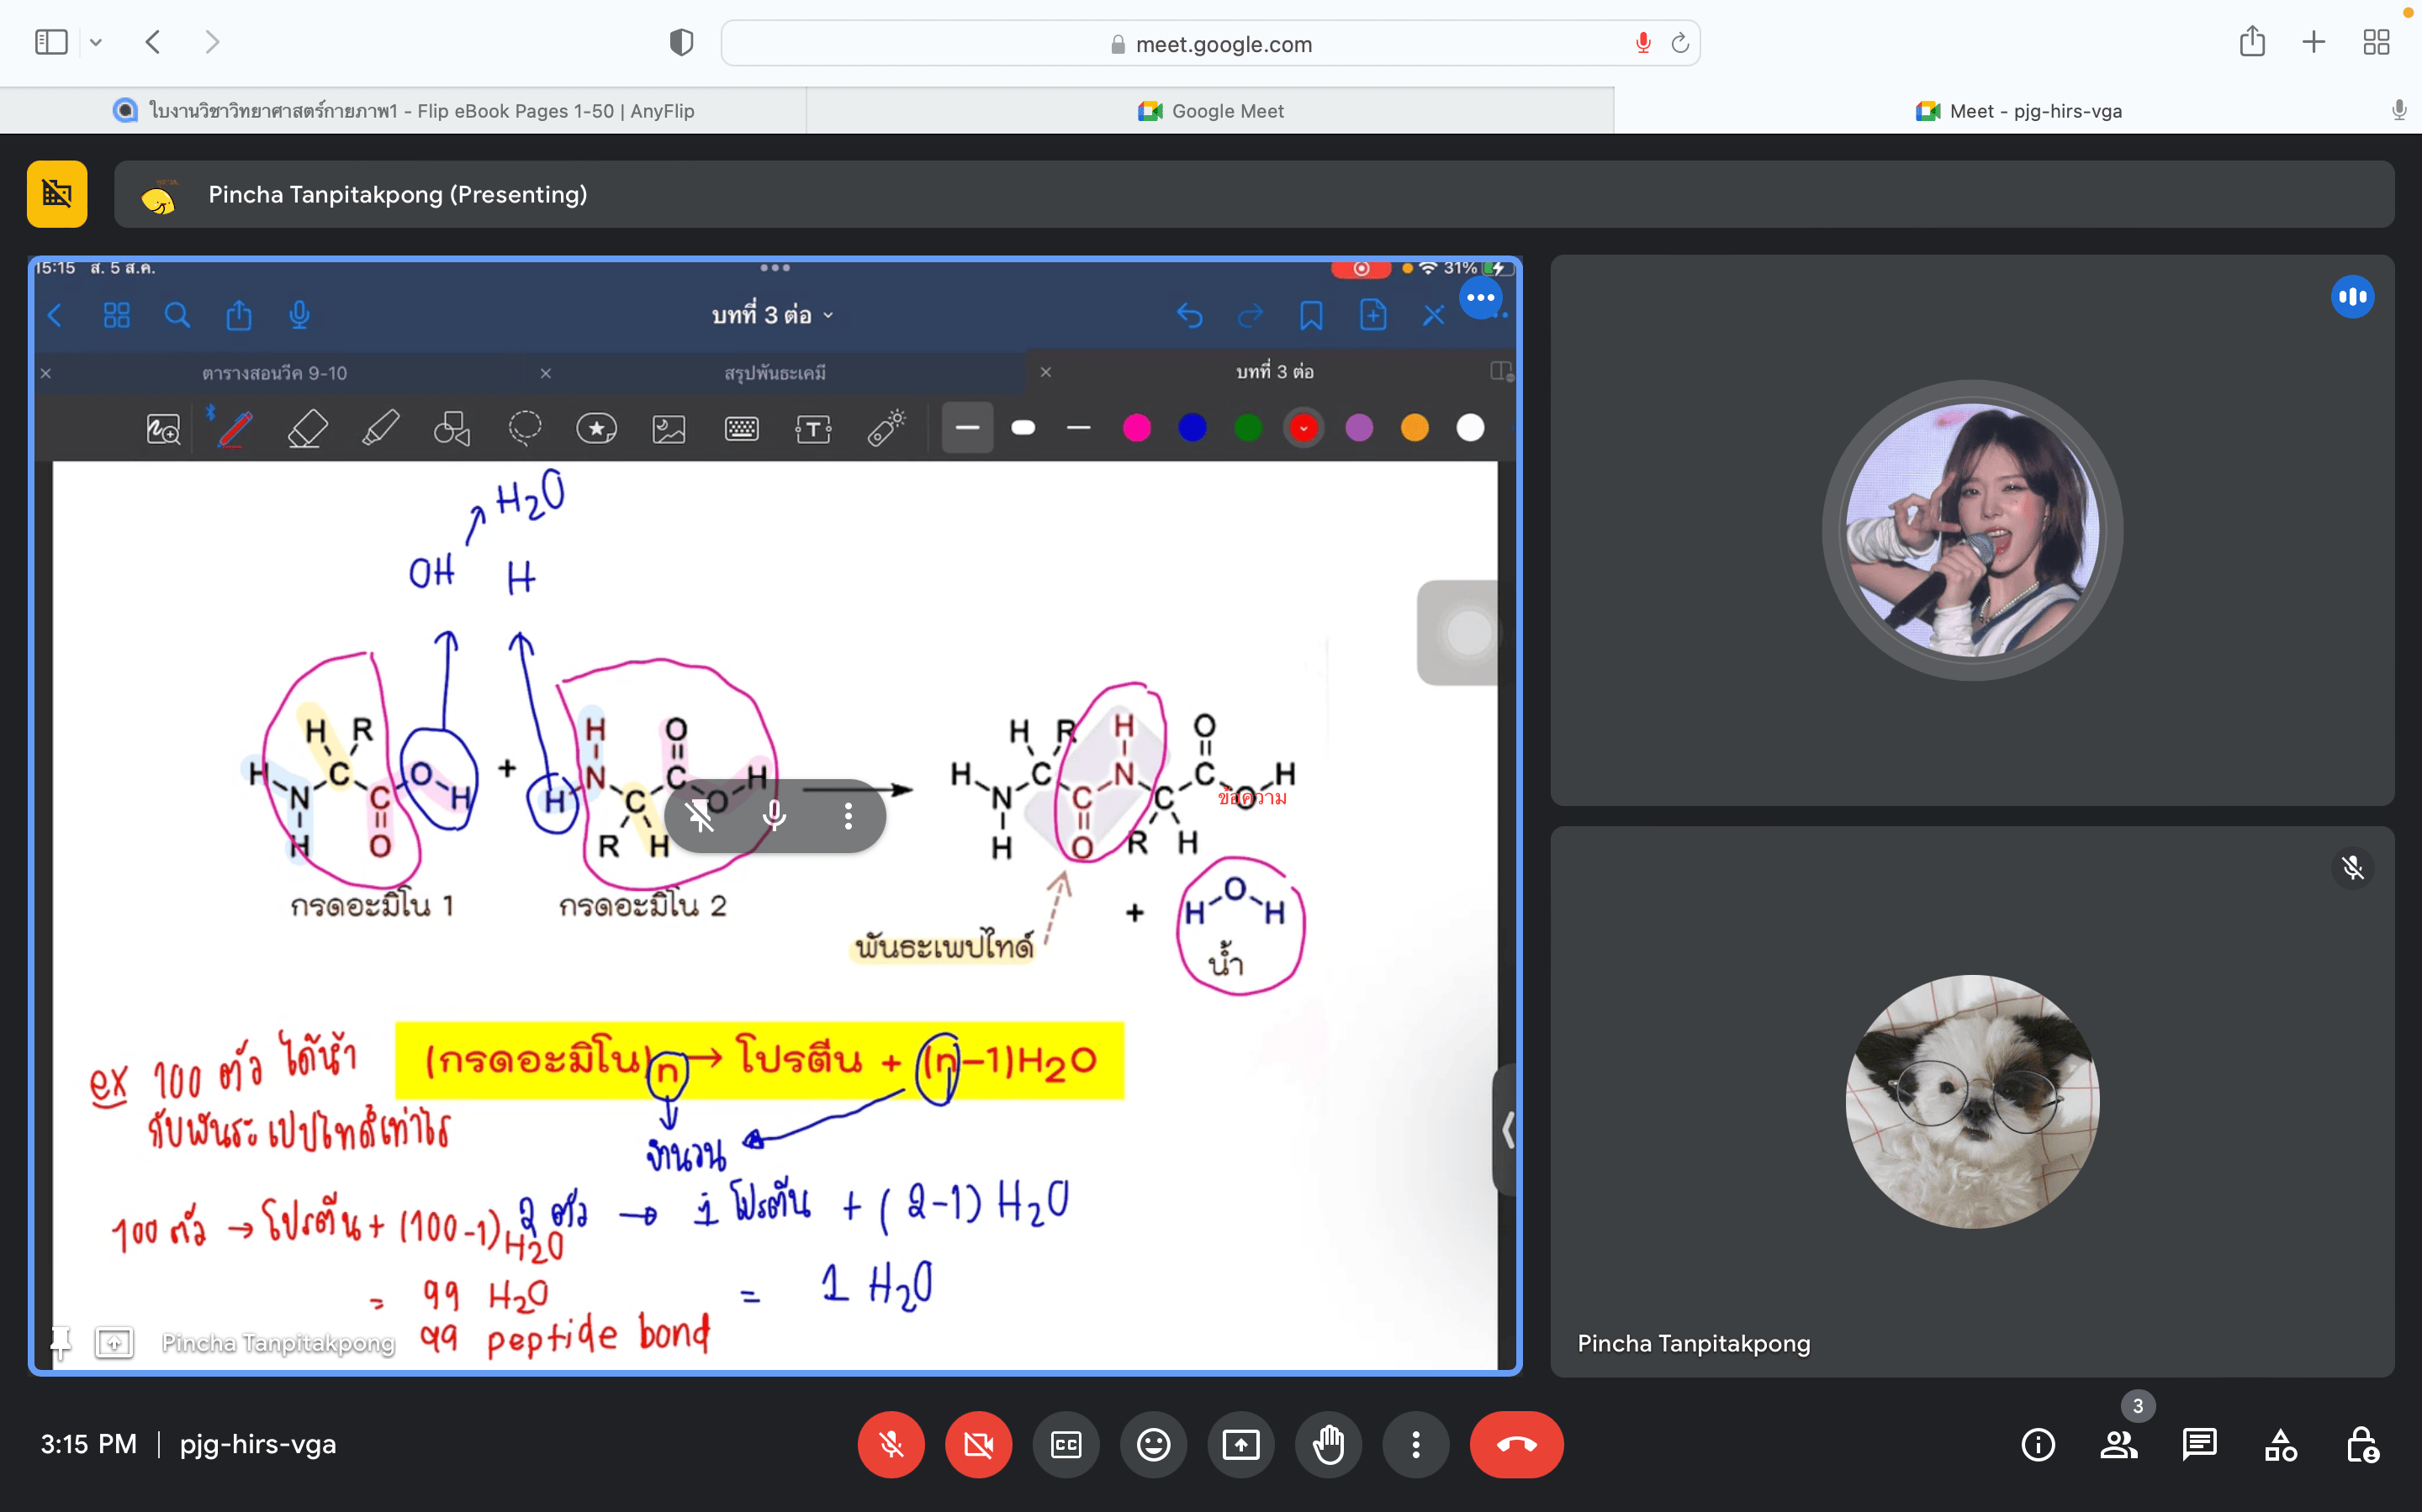Show participants list with 3 people

(x=2119, y=1445)
